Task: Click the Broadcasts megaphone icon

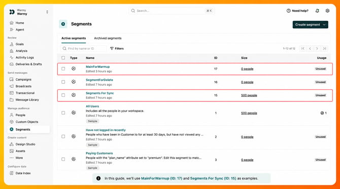Action: tap(12, 86)
